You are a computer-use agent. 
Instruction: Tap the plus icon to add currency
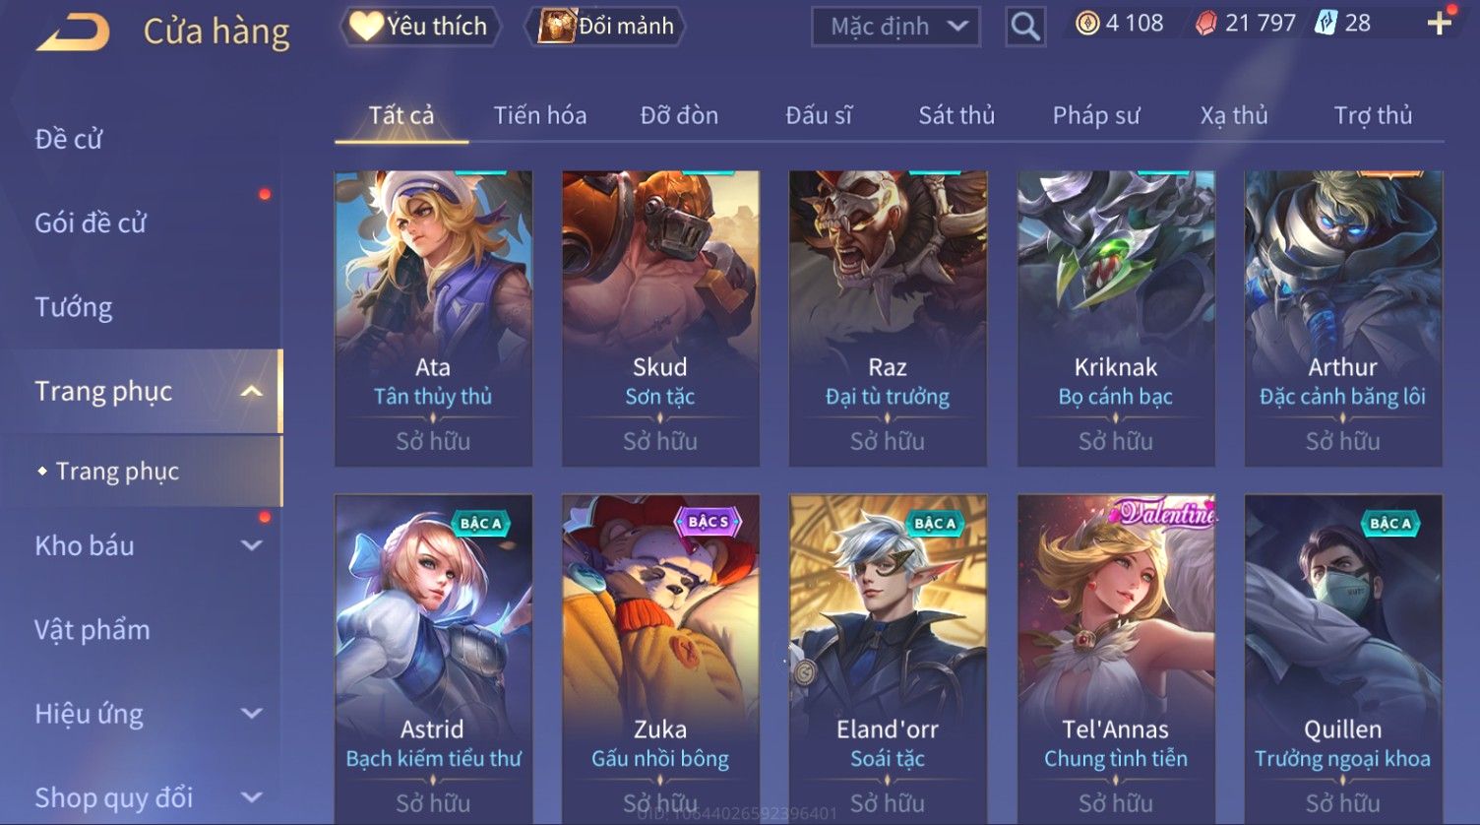tap(1439, 24)
